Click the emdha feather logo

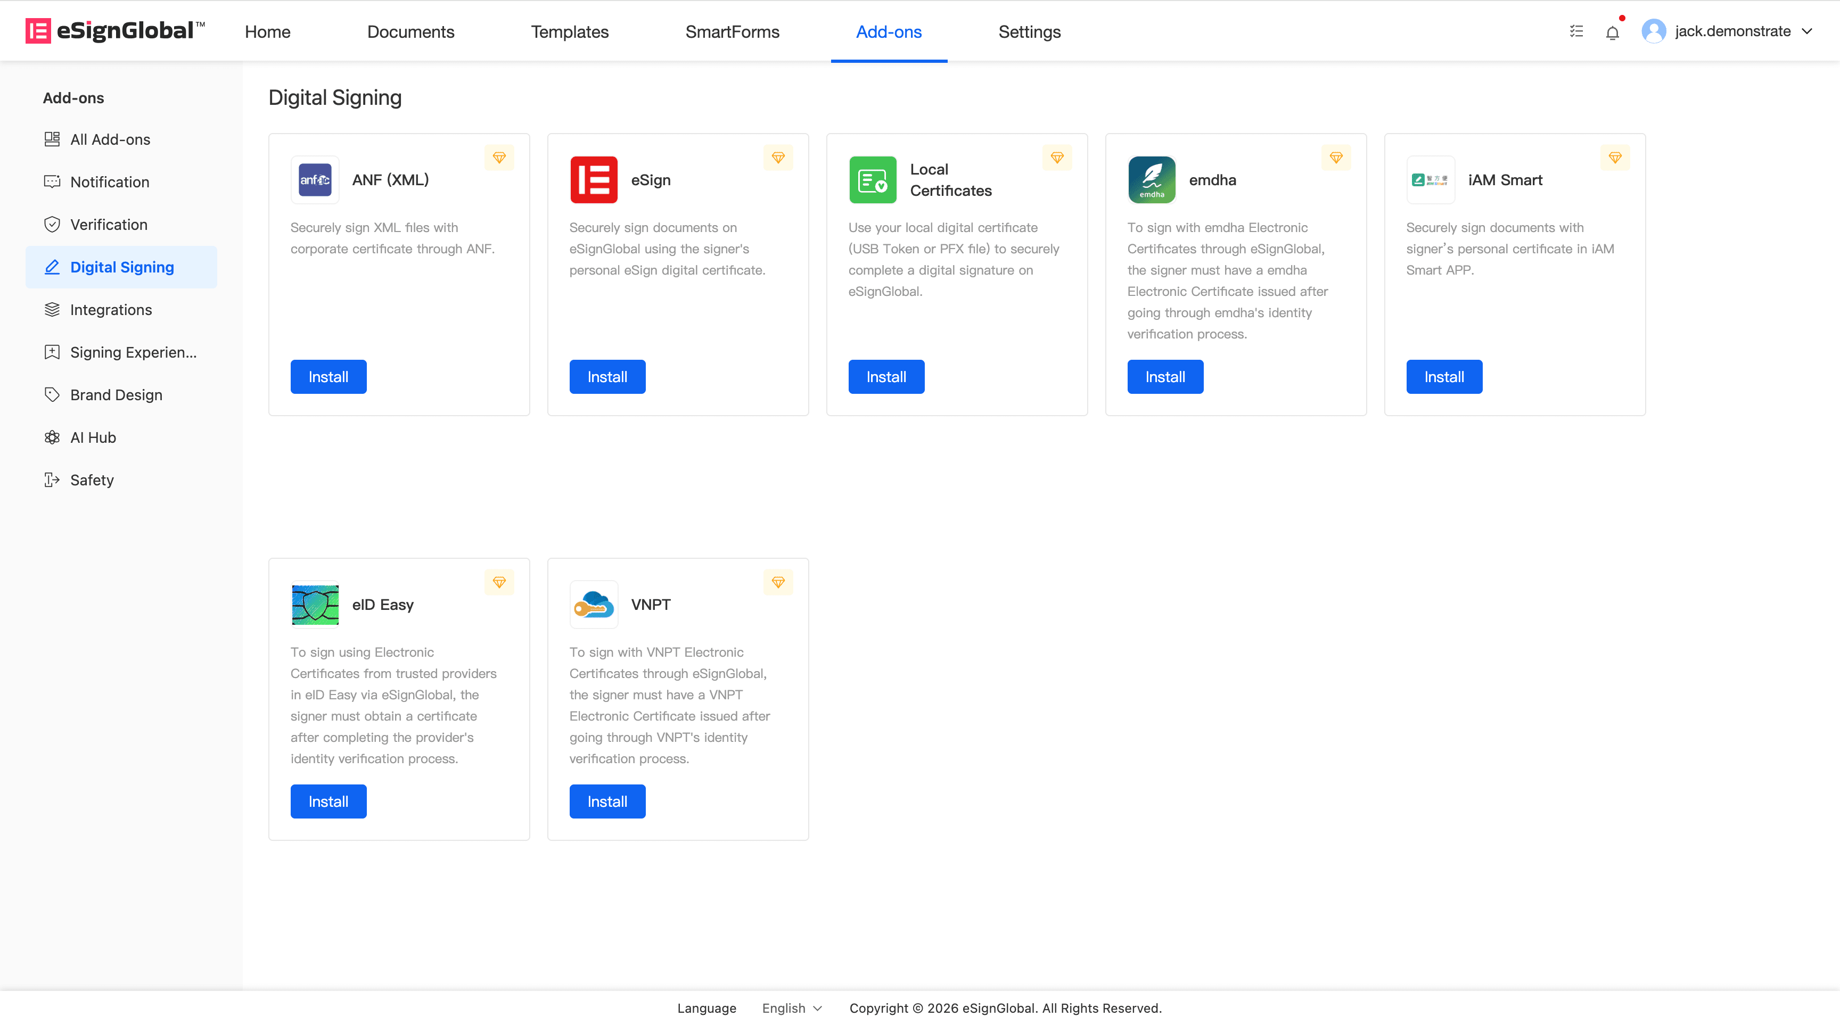pos(1152,180)
